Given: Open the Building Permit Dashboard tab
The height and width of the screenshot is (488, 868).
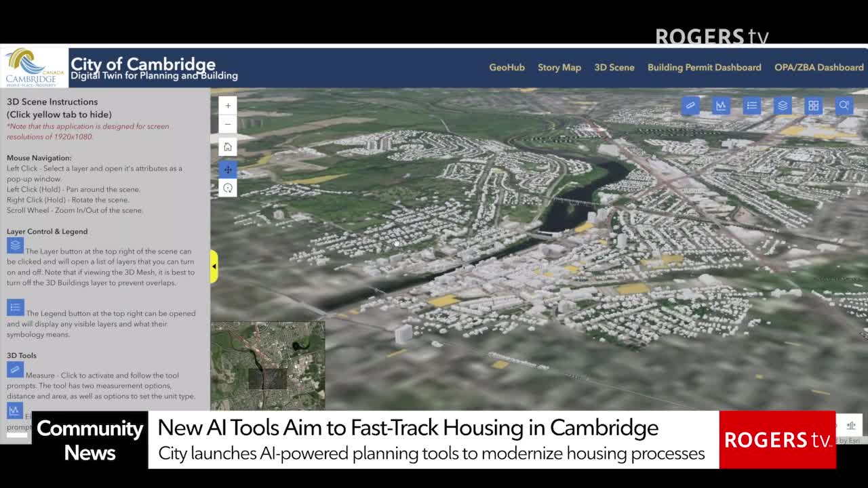Looking at the screenshot, I should 705,67.
